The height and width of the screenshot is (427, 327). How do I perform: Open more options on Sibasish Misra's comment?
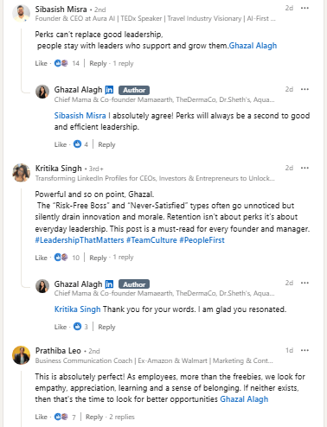pos(305,8)
